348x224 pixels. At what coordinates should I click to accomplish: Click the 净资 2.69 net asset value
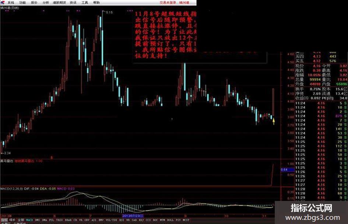(317, 93)
